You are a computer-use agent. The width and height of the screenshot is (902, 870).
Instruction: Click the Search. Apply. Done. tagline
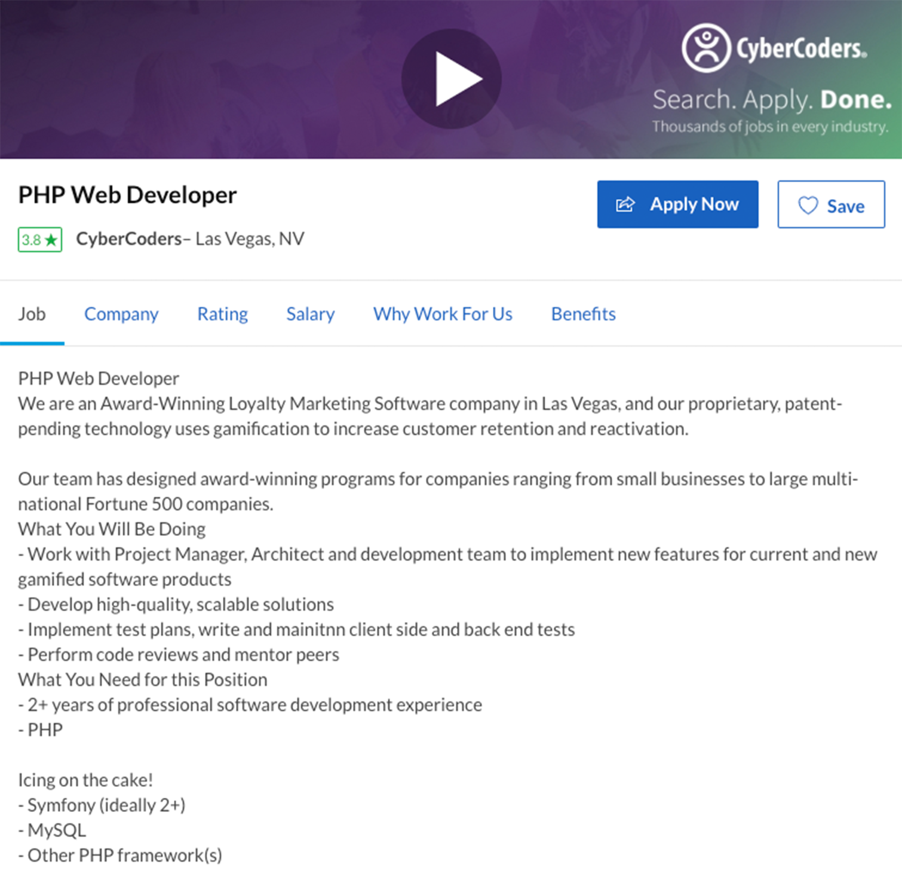pyautogui.click(x=771, y=99)
